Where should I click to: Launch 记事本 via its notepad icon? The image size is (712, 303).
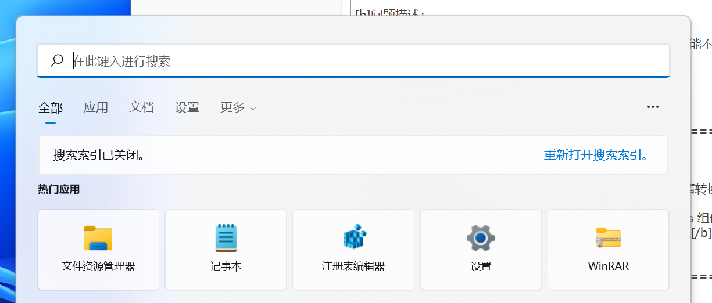(226, 238)
